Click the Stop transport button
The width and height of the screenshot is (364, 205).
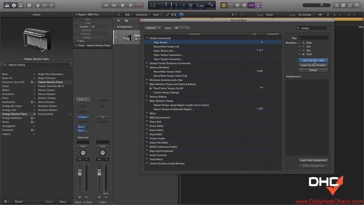point(122,5)
